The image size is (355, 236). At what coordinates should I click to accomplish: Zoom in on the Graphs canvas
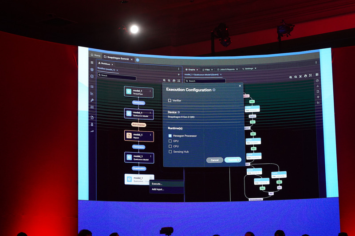coord(291,77)
